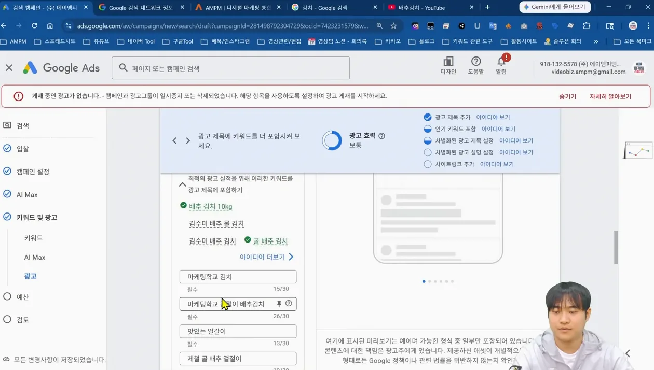Toggle 차별화된 광고 제목 설정 checklist item
Screen dimensions: 654x370
(x=428, y=140)
